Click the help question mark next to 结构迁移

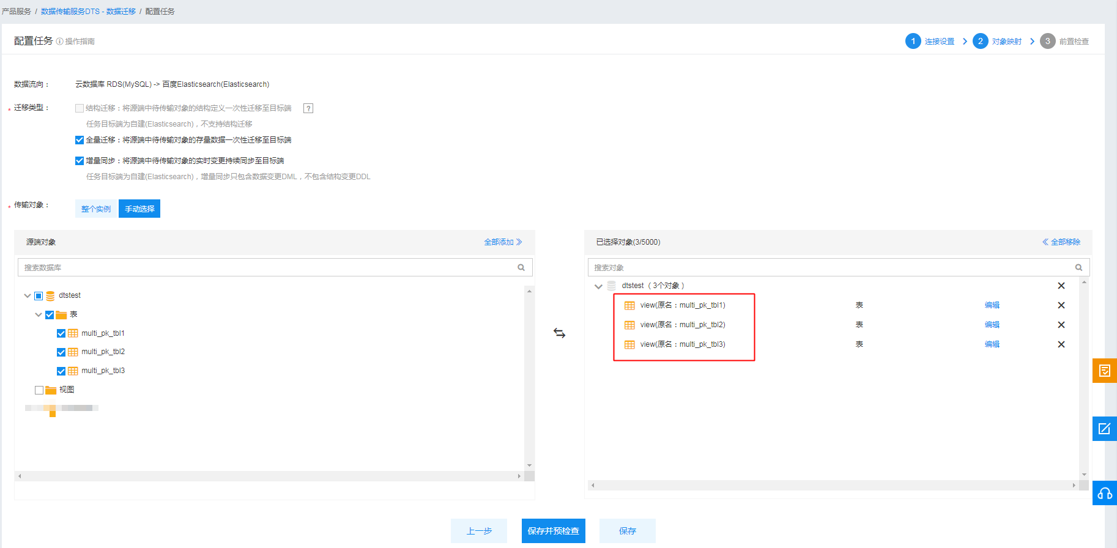[308, 108]
